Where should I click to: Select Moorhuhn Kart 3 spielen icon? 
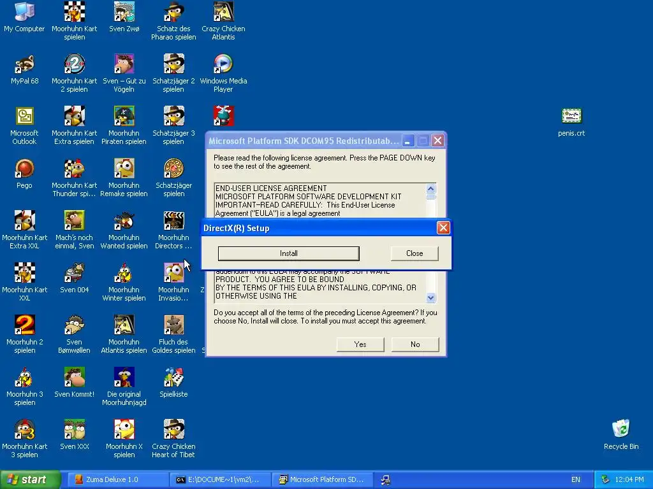click(24, 439)
